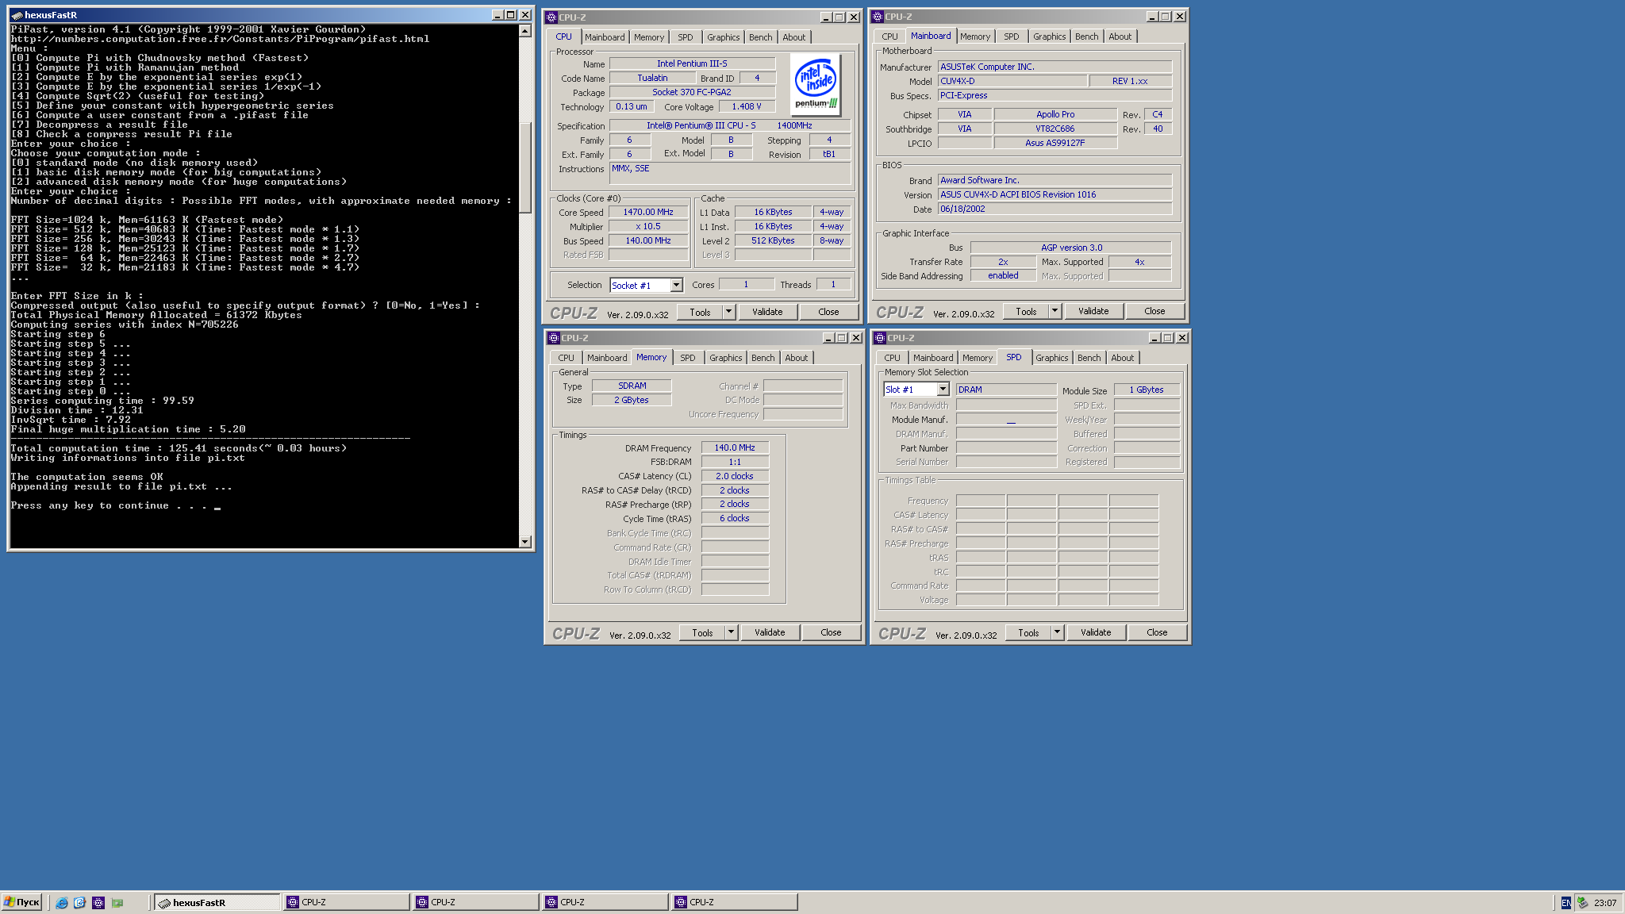Open Graphics tab in the Mainboard CPU-Z window
Image resolution: width=1625 pixels, height=914 pixels.
[x=1049, y=36]
